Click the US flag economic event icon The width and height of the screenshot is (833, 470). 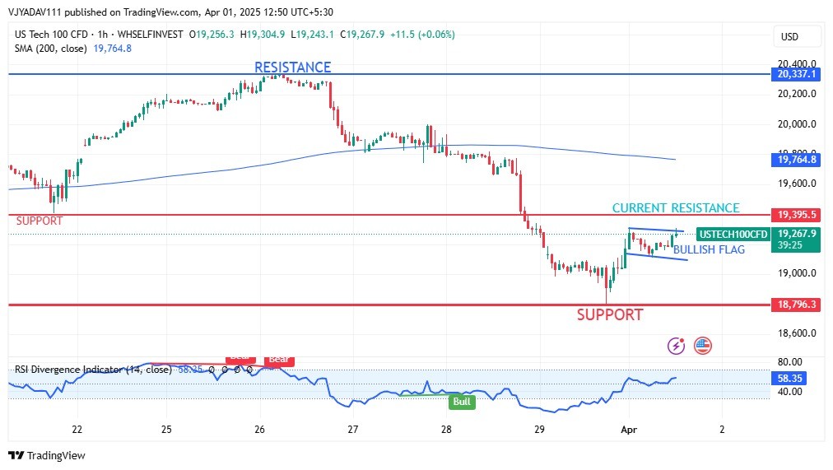[x=702, y=346]
